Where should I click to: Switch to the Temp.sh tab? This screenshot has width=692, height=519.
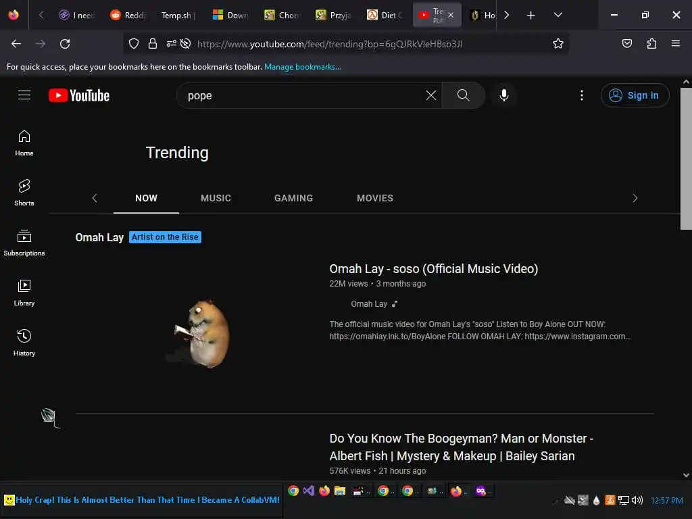(x=179, y=15)
